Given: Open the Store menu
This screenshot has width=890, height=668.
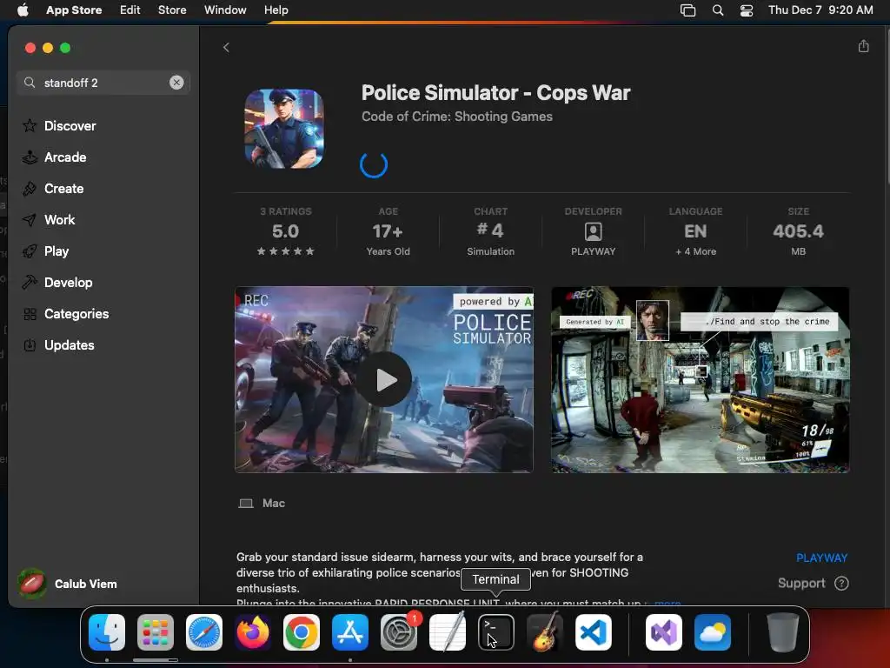Looking at the screenshot, I should [172, 10].
